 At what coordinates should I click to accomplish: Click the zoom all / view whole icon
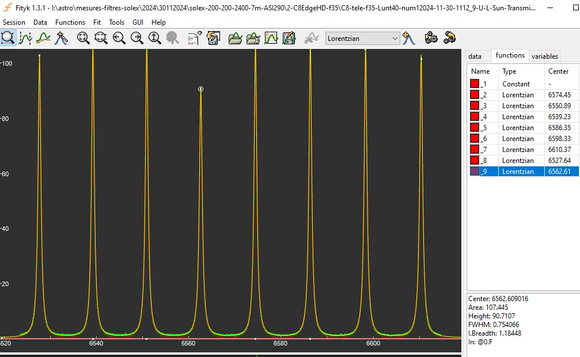[x=84, y=38]
